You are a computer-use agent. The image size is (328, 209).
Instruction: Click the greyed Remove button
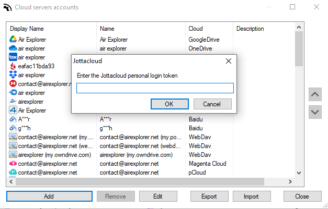pyautogui.click(x=116, y=196)
